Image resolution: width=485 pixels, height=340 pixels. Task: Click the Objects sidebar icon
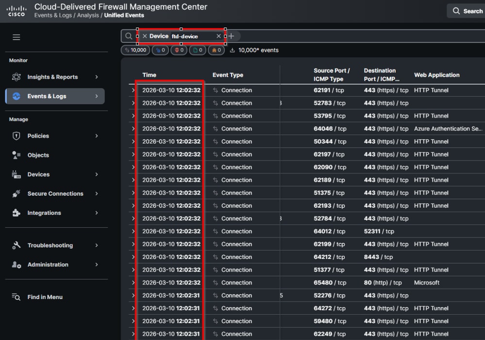click(x=15, y=155)
